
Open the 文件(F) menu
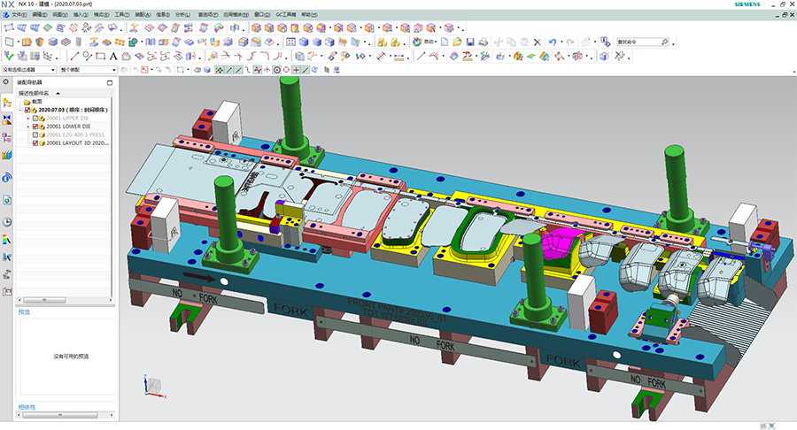point(19,15)
